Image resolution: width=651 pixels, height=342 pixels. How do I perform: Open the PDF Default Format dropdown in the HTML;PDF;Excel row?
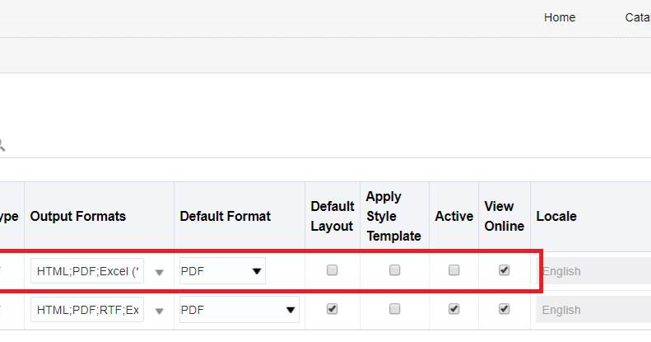223,271
